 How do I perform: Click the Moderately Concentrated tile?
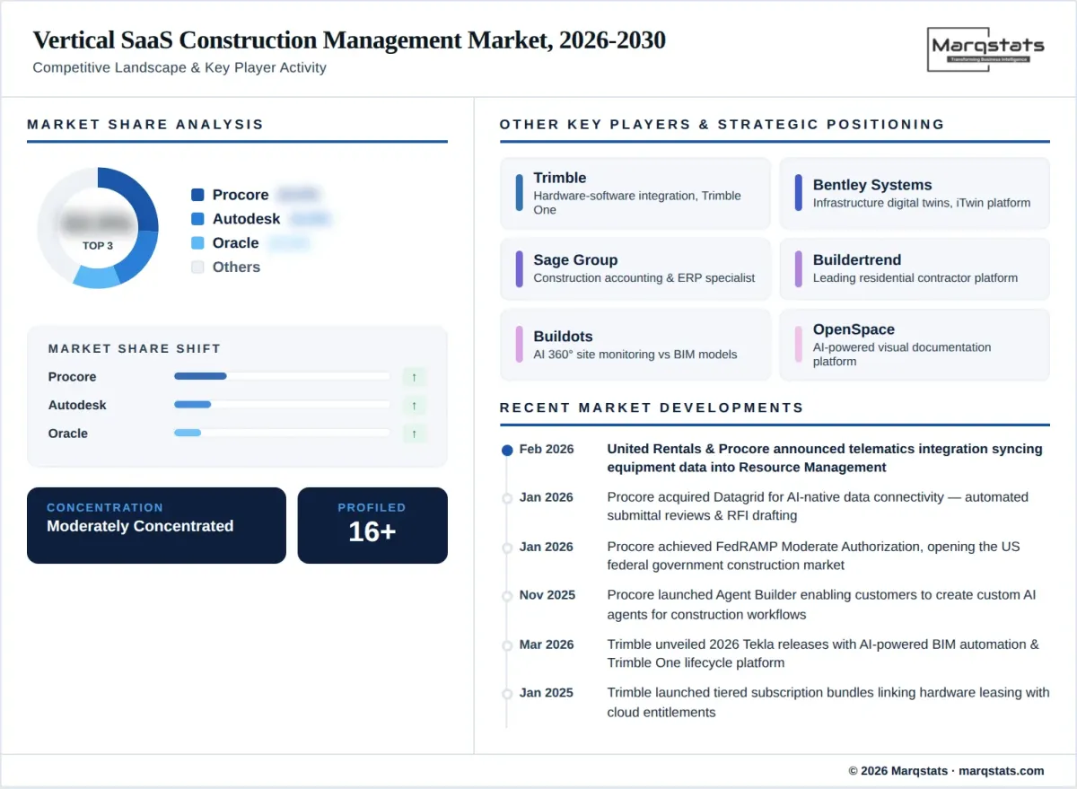pos(156,525)
